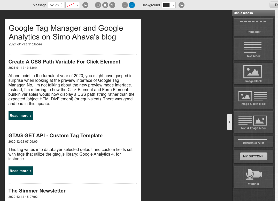Click the rounded corners icon
The height and width of the screenshot is (201, 278).
coord(112,5)
